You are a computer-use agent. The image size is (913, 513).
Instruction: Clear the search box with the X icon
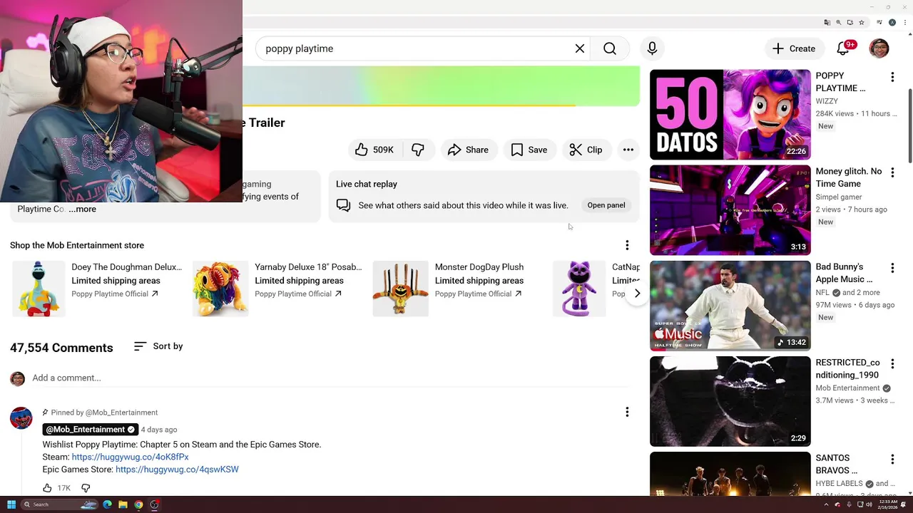click(580, 48)
